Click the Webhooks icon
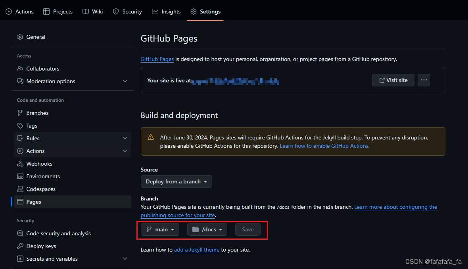The image size is (468, 269). (20, 164)
